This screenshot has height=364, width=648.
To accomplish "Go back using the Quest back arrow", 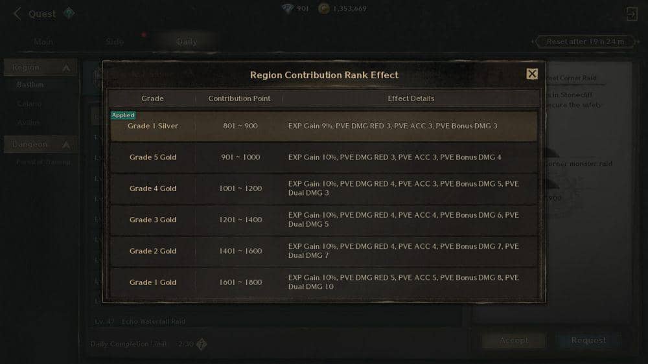I will pos(17,14).
